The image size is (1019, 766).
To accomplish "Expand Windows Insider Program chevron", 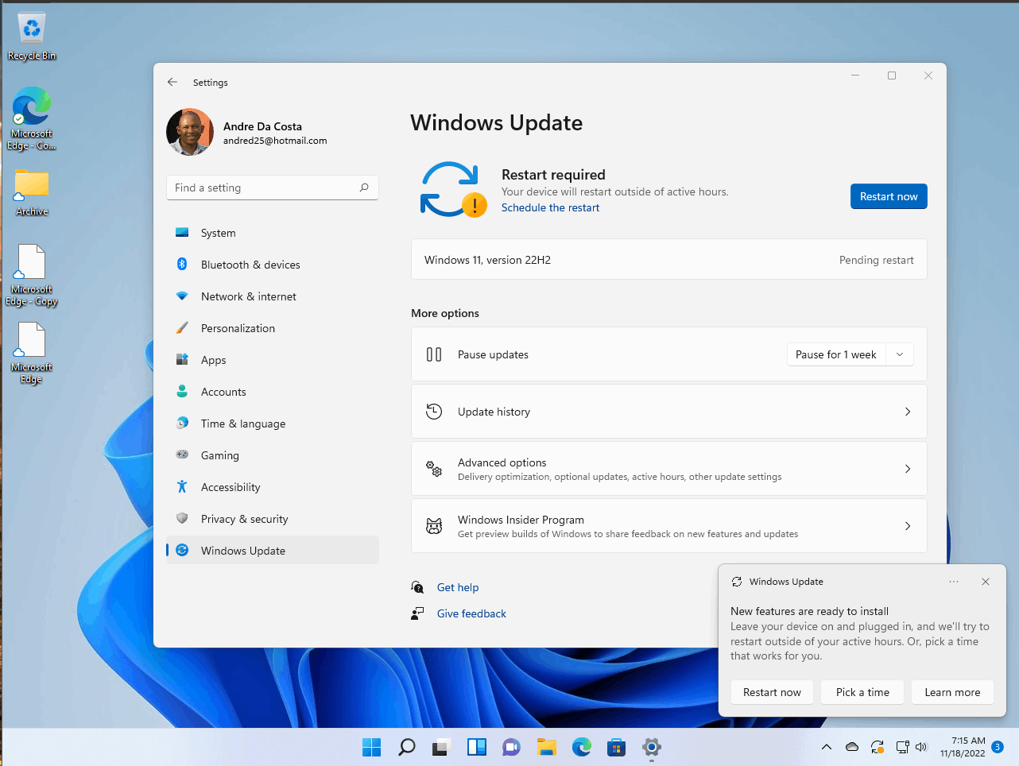I will point(908,526).
